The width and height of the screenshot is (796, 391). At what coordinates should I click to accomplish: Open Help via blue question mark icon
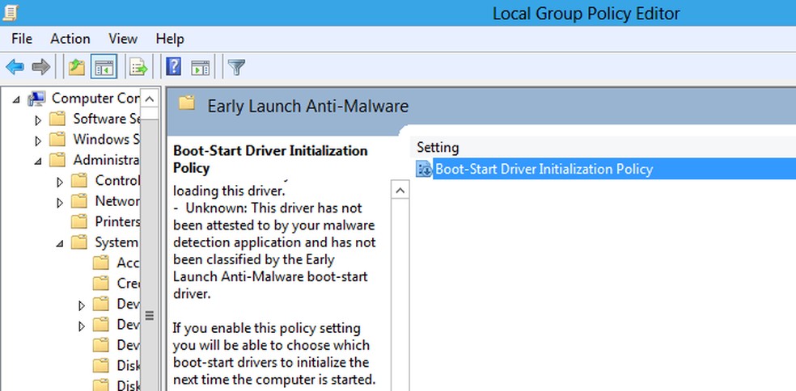click(174, 66)
